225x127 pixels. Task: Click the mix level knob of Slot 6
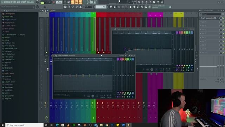[x=221, y=37]
